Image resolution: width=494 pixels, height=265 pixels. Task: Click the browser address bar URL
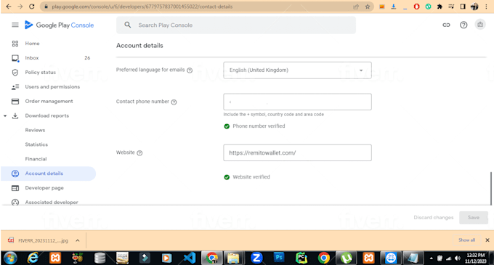click(x=142, y=7)
